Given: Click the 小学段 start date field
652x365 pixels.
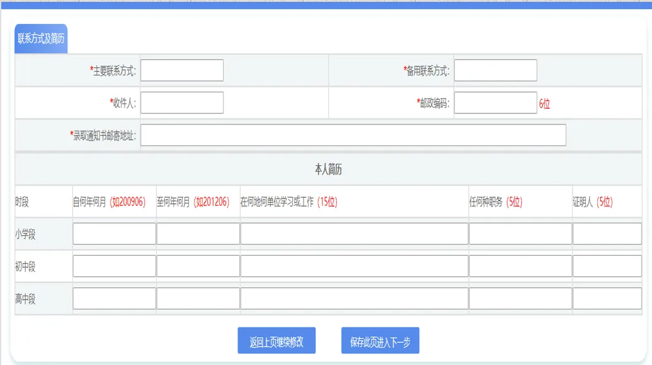Looking at the screenshot, I should tap(113, 233).
